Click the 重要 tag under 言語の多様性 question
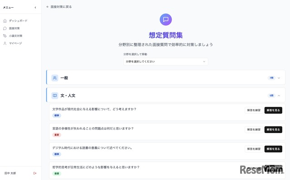The height and width of the screenshot is (180, 290). tap(57, 135)
